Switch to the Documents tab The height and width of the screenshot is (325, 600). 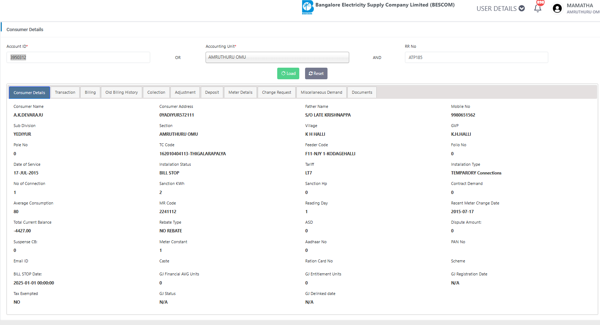[x=362, y=92]
